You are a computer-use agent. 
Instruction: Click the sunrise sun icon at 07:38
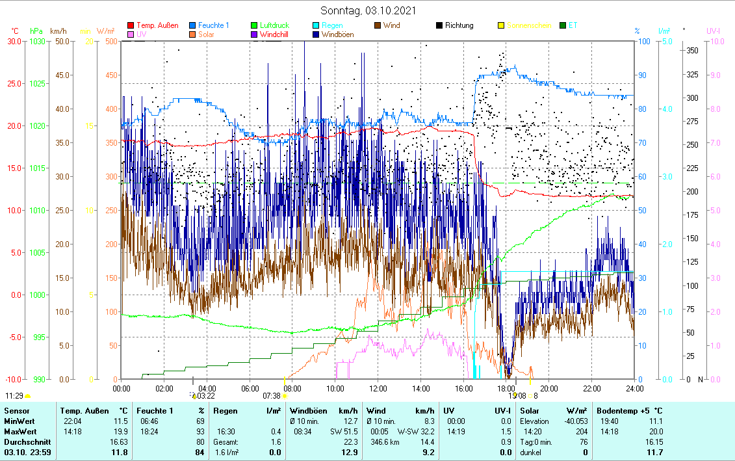click(x=285, y=395)
